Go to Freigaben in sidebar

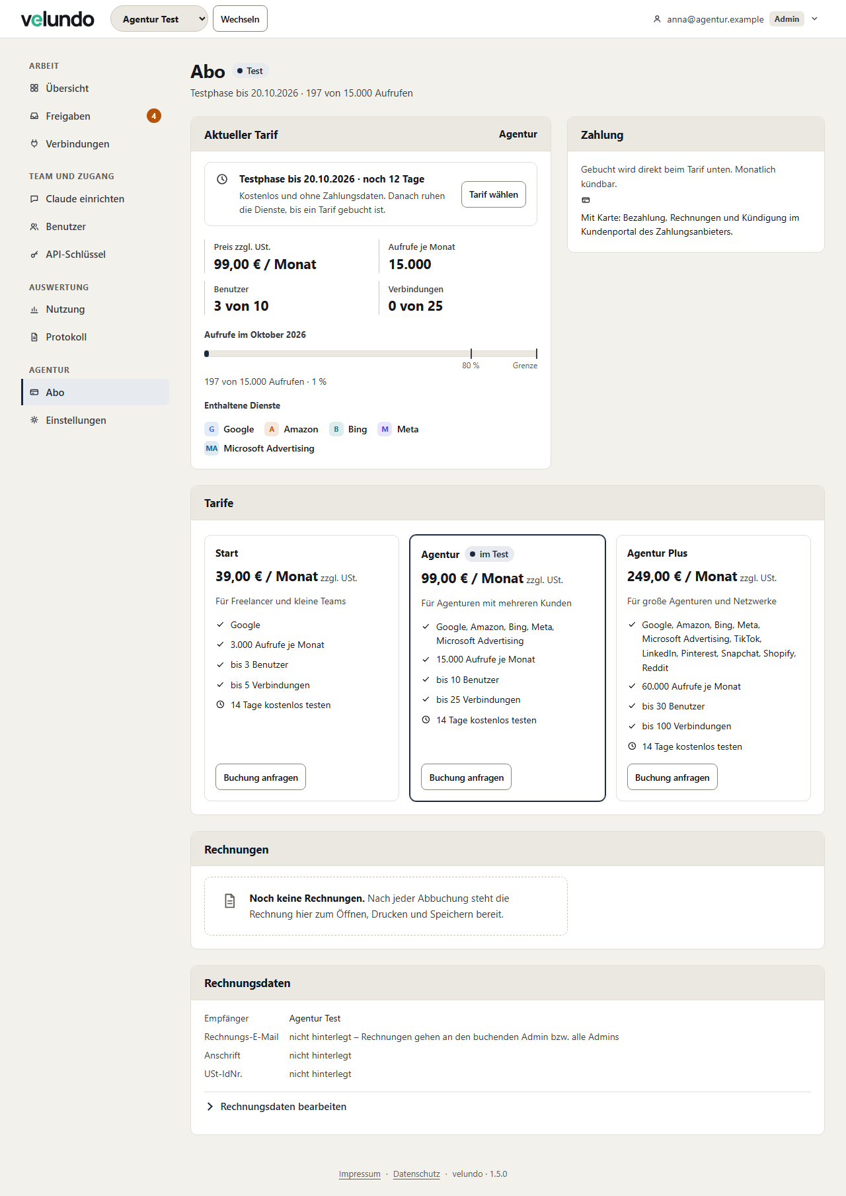pos(95,116)
